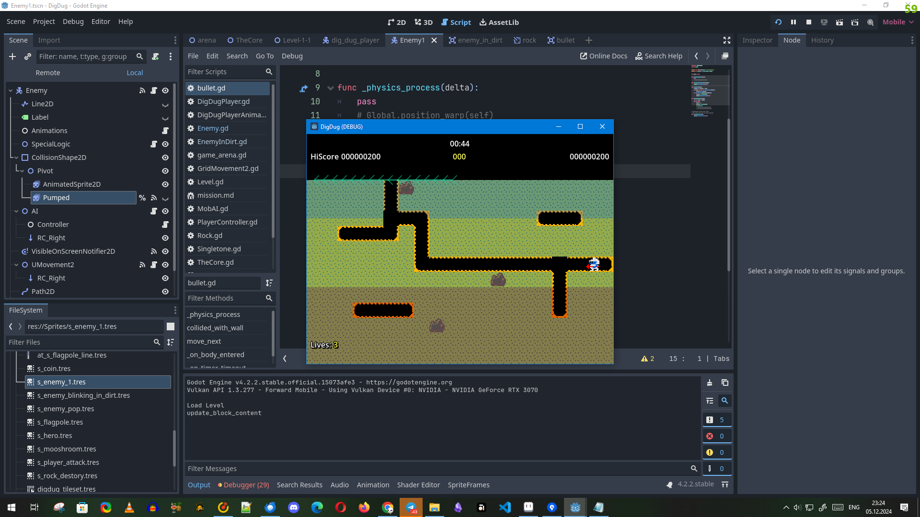The image size is (920, 517).
Task: Reload the running project
Action: [778, 22]
